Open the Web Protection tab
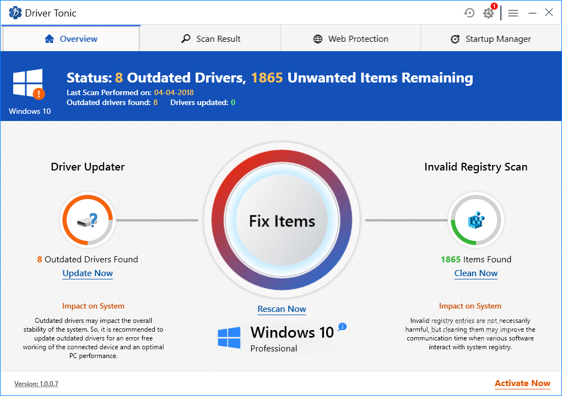 [351, 38]
